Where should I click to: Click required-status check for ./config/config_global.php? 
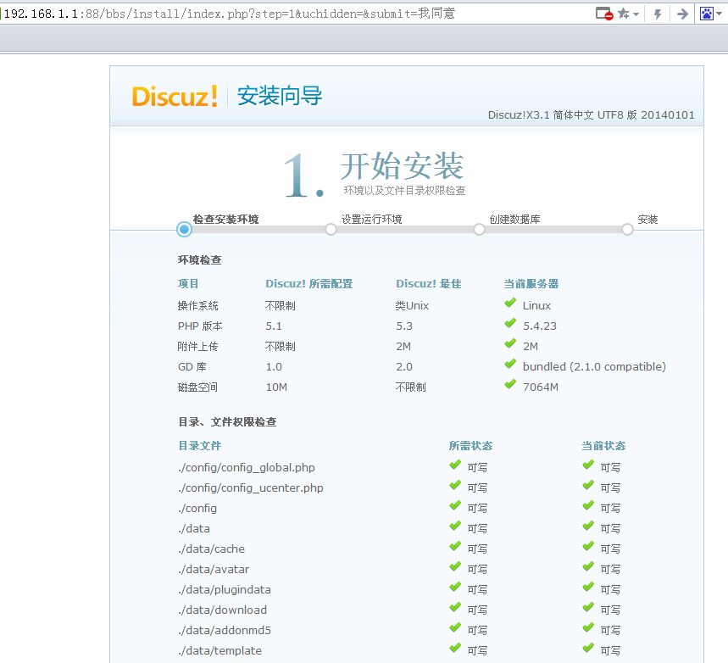tap(455, 465)
